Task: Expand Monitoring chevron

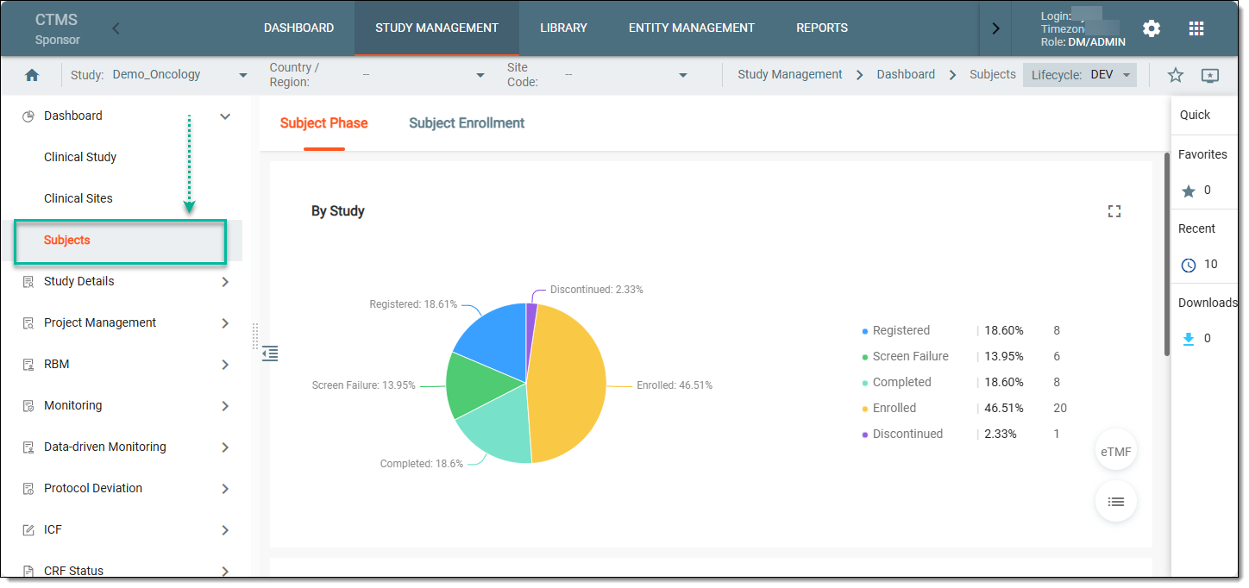Action: pyautogui.click(x=225, y=406)
